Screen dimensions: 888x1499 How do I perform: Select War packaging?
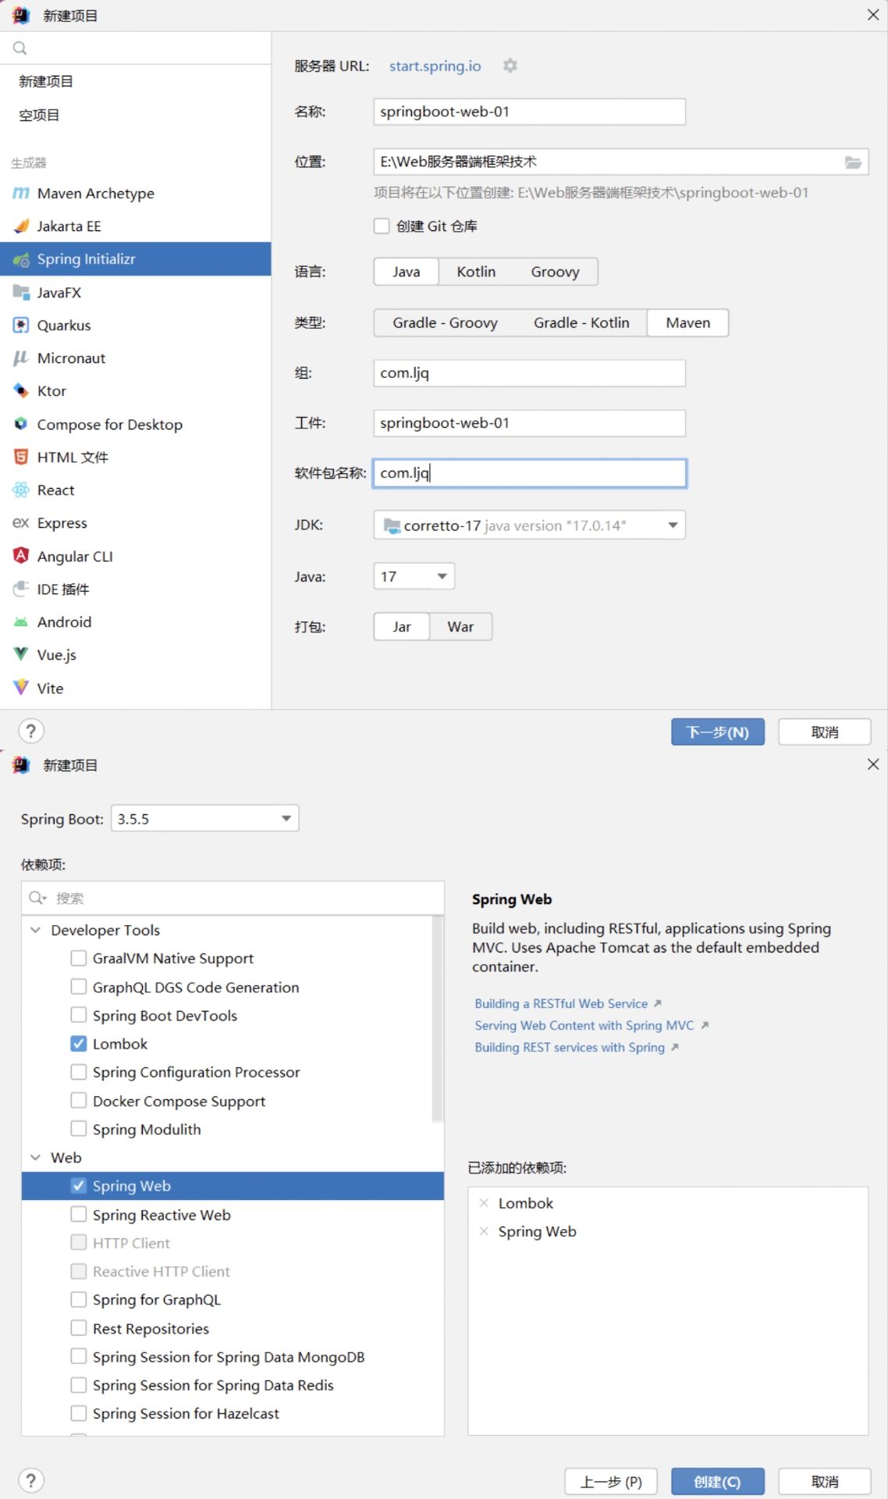coord(460,626)
